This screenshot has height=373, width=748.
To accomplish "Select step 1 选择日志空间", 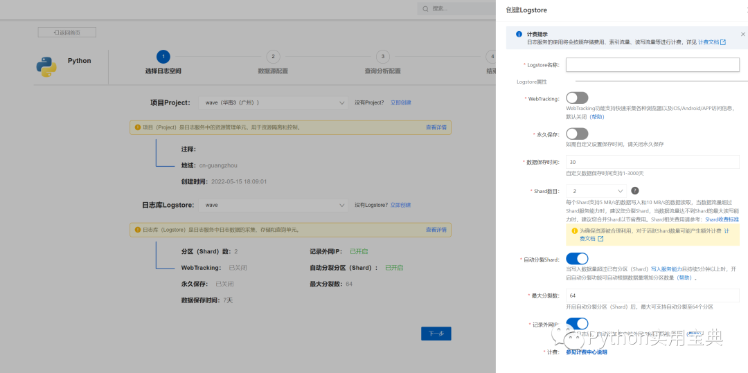I will point(163,64).
